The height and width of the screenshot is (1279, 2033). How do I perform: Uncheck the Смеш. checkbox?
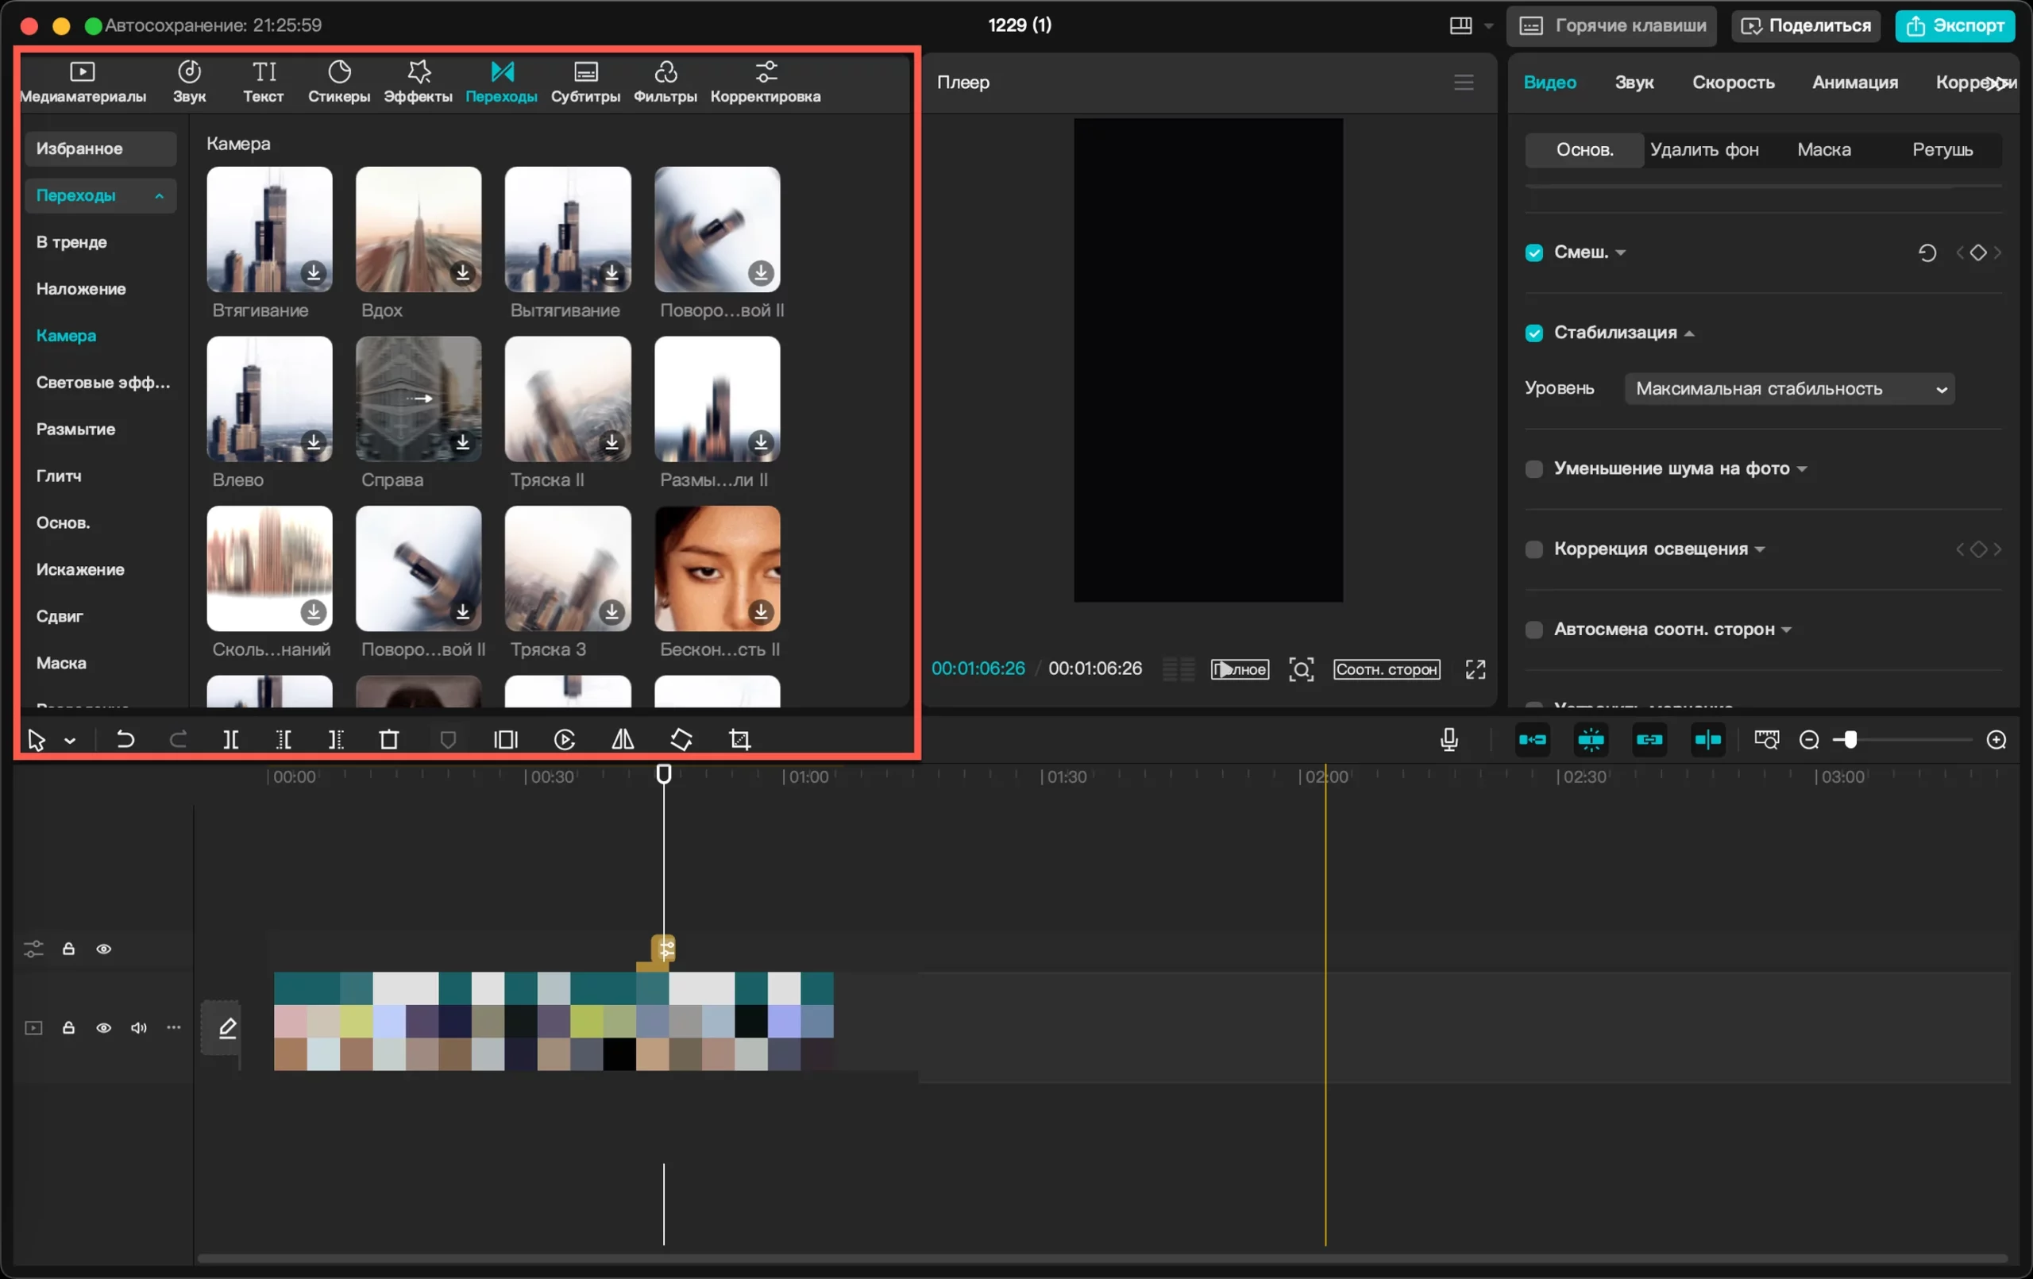(x=1534, y=252)
